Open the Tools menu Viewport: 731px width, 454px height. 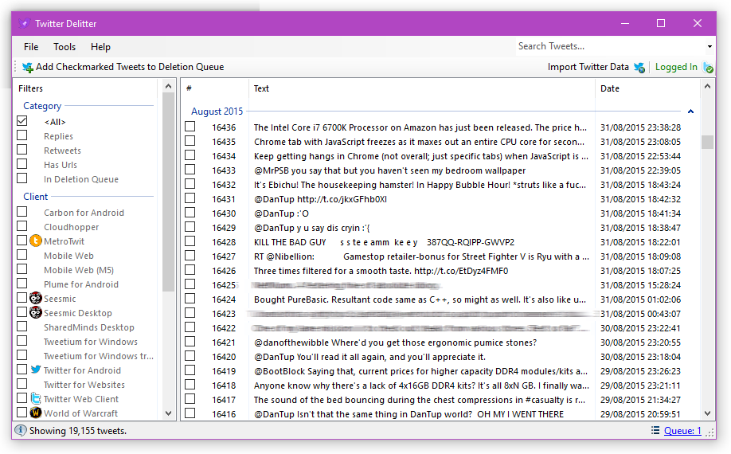tap(64, 47)
